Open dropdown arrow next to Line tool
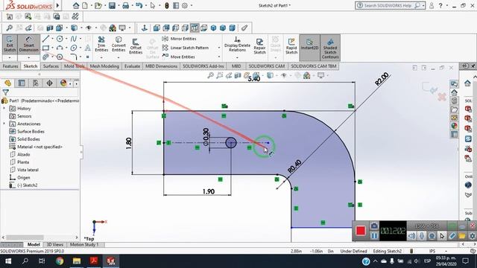The width and height of the screenshot is (477, 268). coord(52,39)
